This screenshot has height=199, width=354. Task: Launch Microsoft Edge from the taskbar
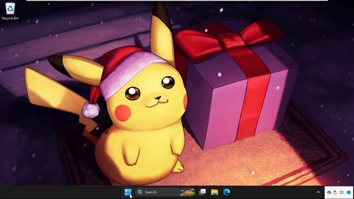click(227, 192)
